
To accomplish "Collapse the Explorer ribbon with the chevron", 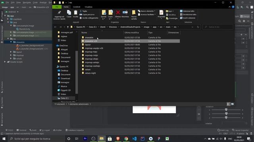I will pyautogui.click(x=229, y=7).
